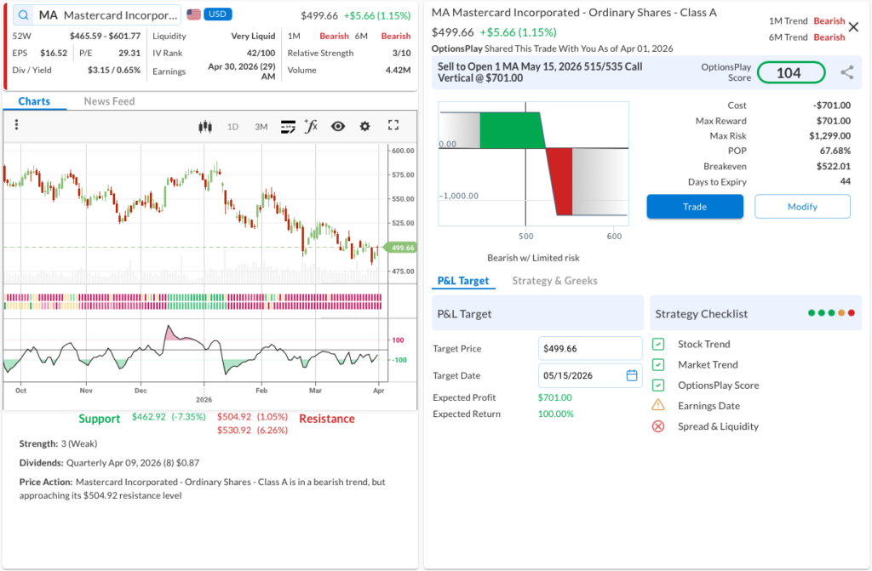Viewport: 872px width, 571px height.
Task: Open the 3M time range selector
Action: [261, 126]
